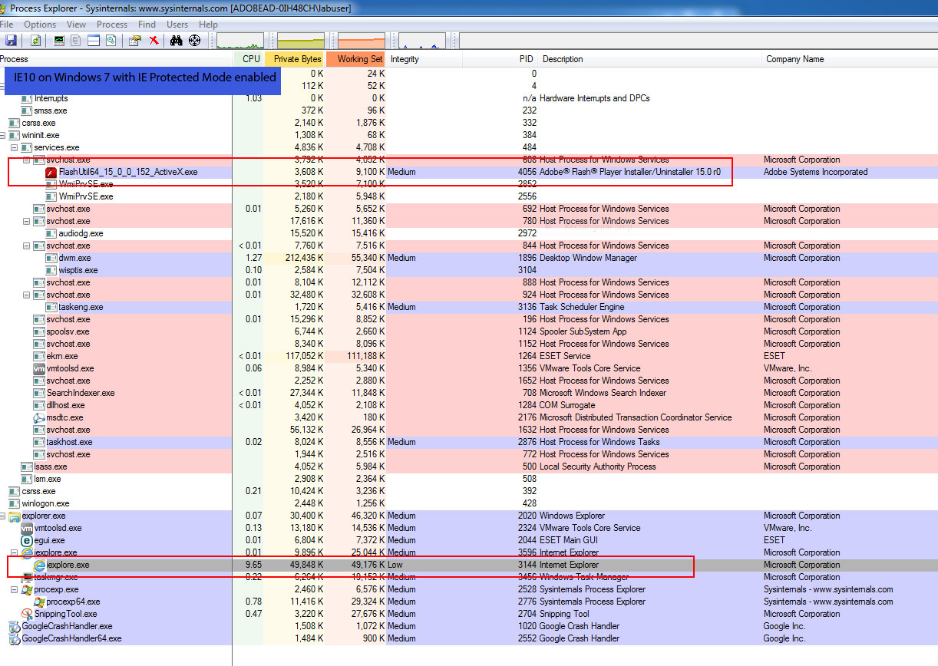Image resolution: width=938 pixels, height=666 pixels.
Task: Select the lsass.exe process row
Action: 469,467
